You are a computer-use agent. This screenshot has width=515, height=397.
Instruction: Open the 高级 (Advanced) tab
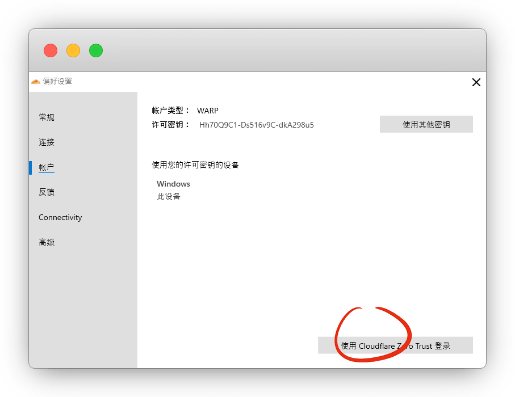point(47,242)
